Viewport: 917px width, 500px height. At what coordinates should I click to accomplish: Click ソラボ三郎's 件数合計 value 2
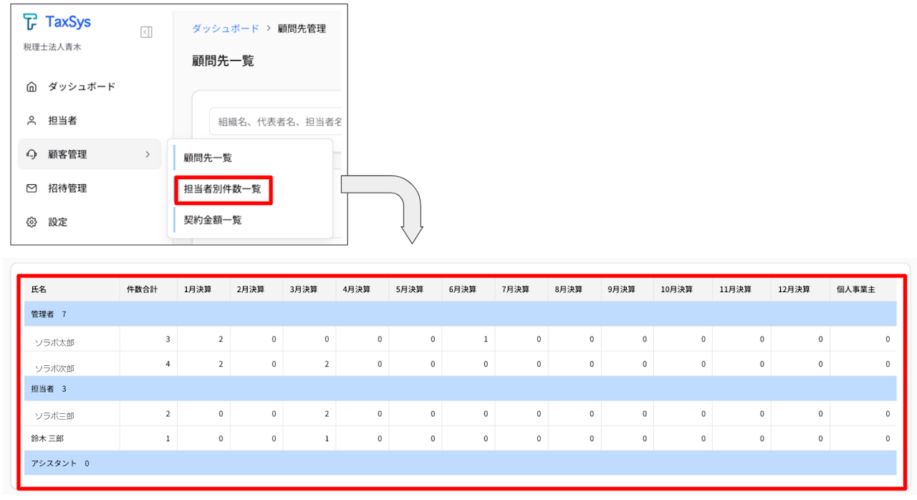coord(168,413)
